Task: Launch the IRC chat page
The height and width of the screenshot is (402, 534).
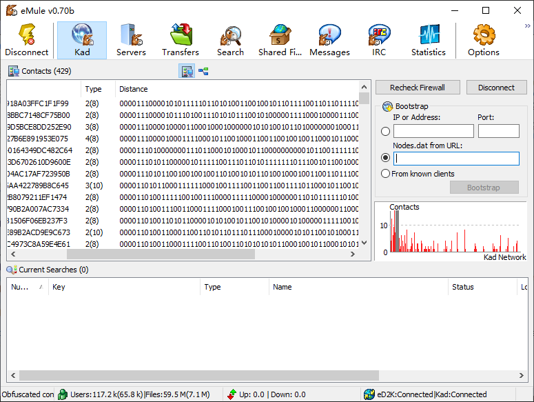Action: pos(379,40)
